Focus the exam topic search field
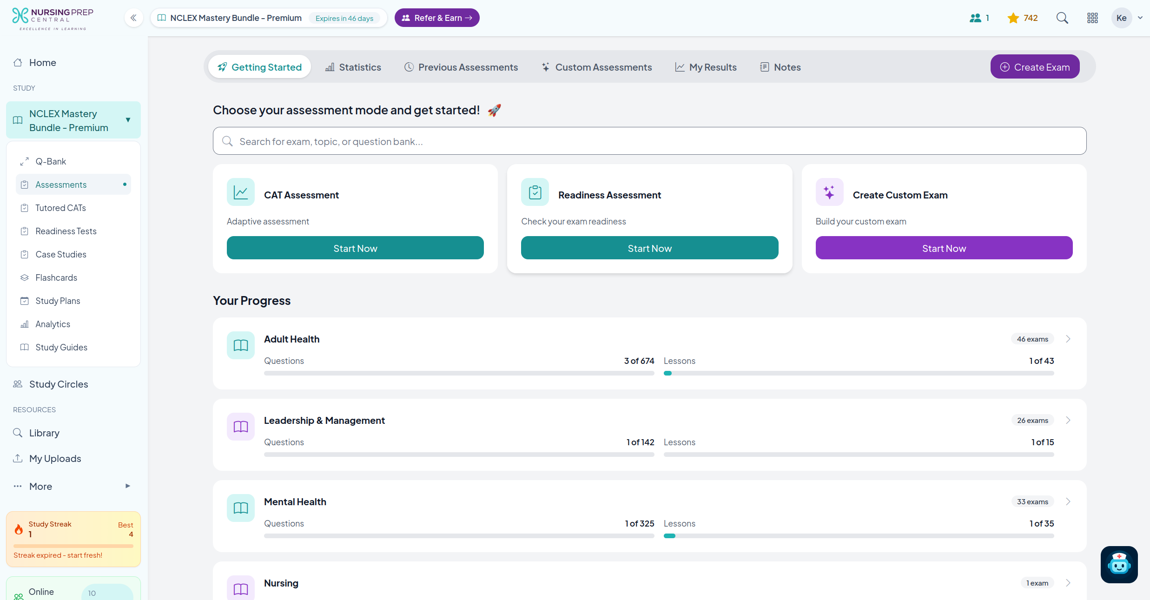 (x=649, y=141)
